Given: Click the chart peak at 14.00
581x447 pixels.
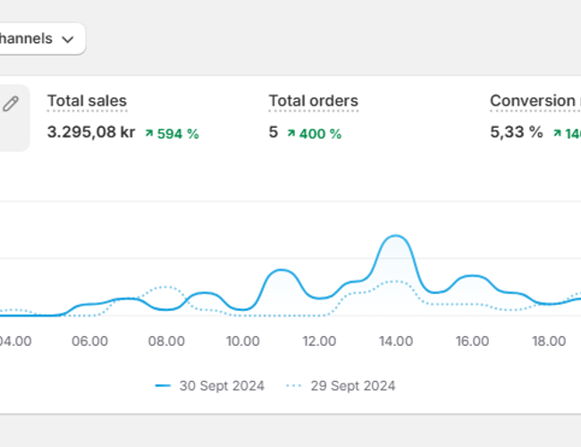Looking at the screenshot, I should coord(394,237).
